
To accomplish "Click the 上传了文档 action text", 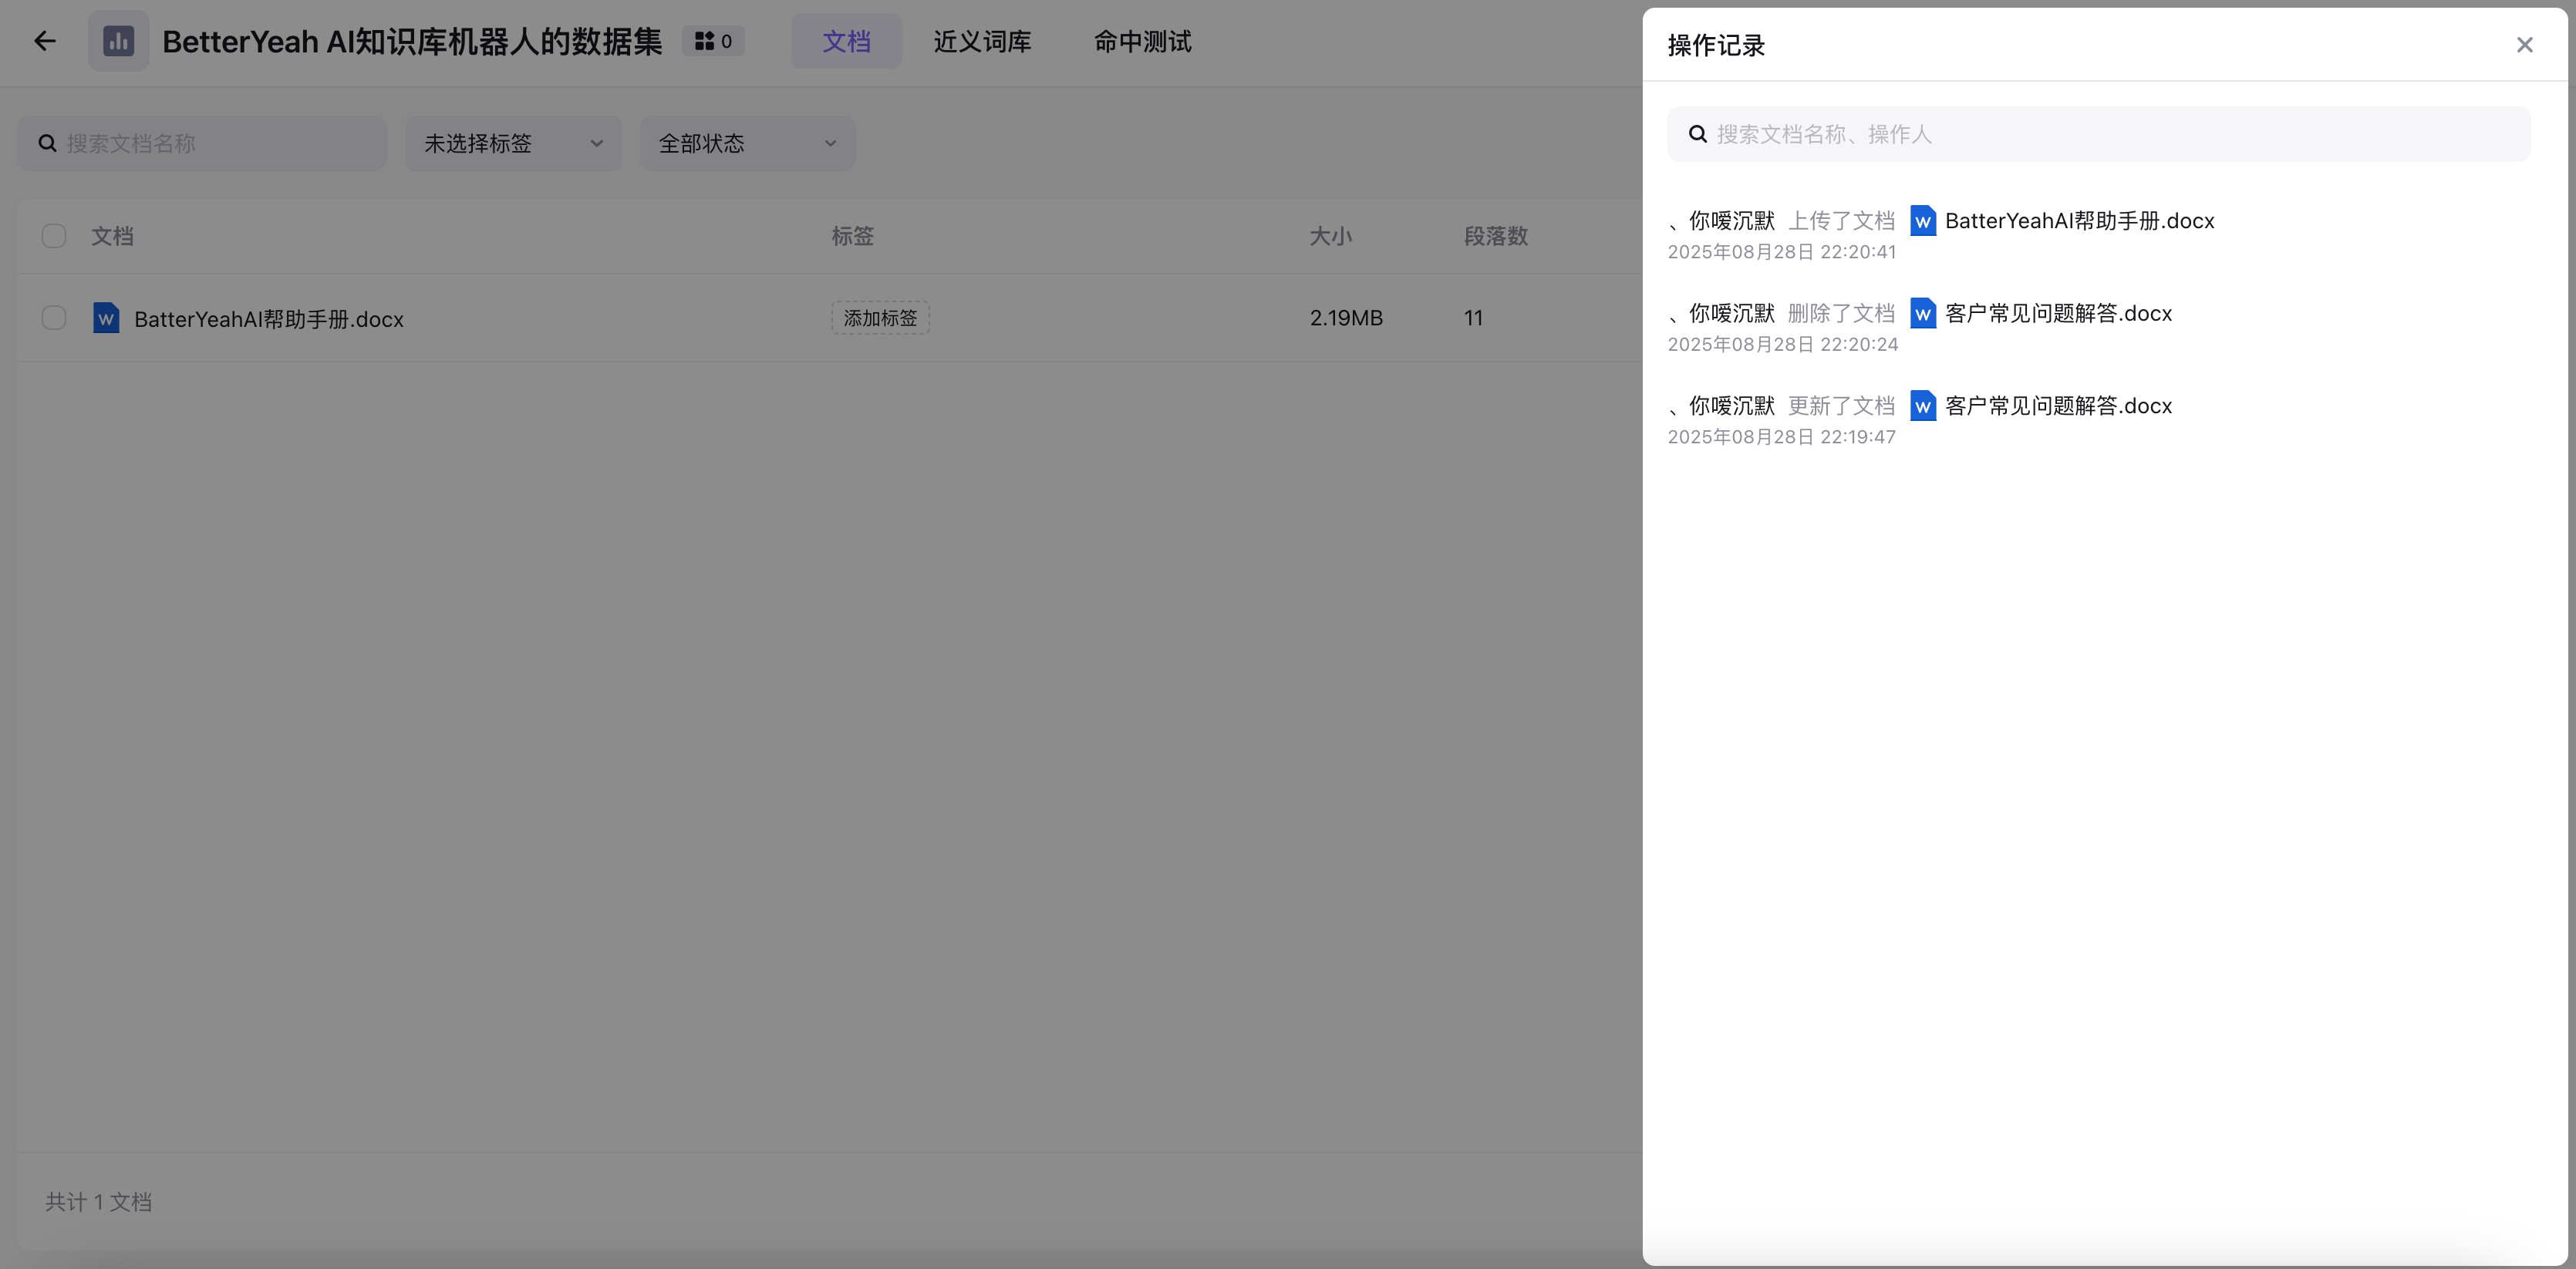I will pyautogui.click(x=1841, y=221).
